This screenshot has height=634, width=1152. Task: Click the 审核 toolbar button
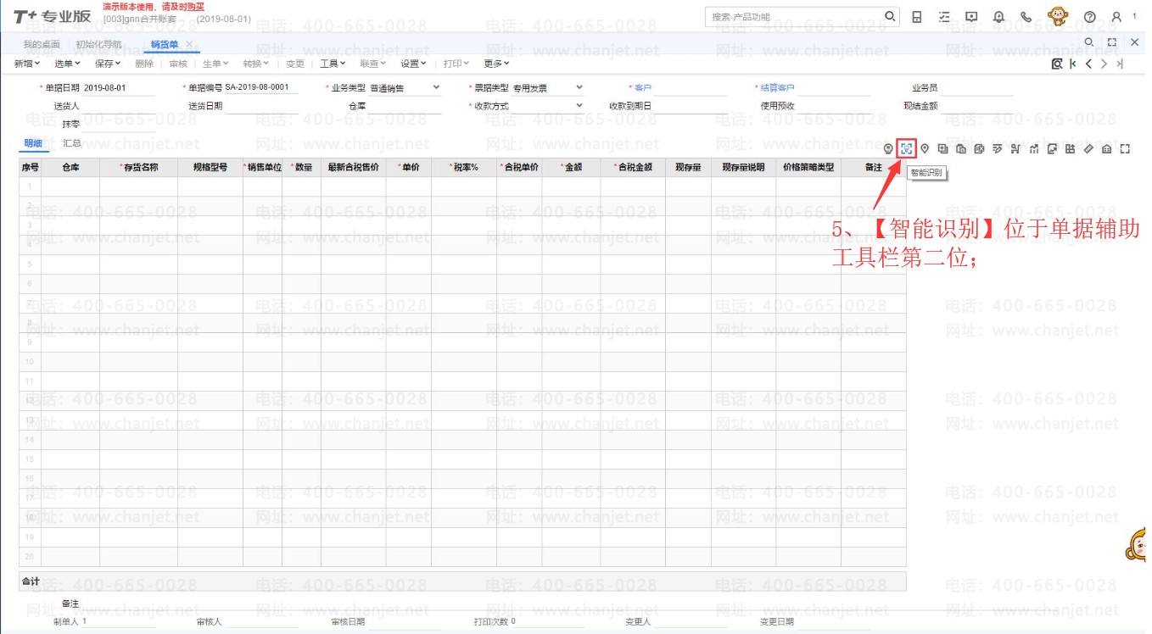point(178,64)
